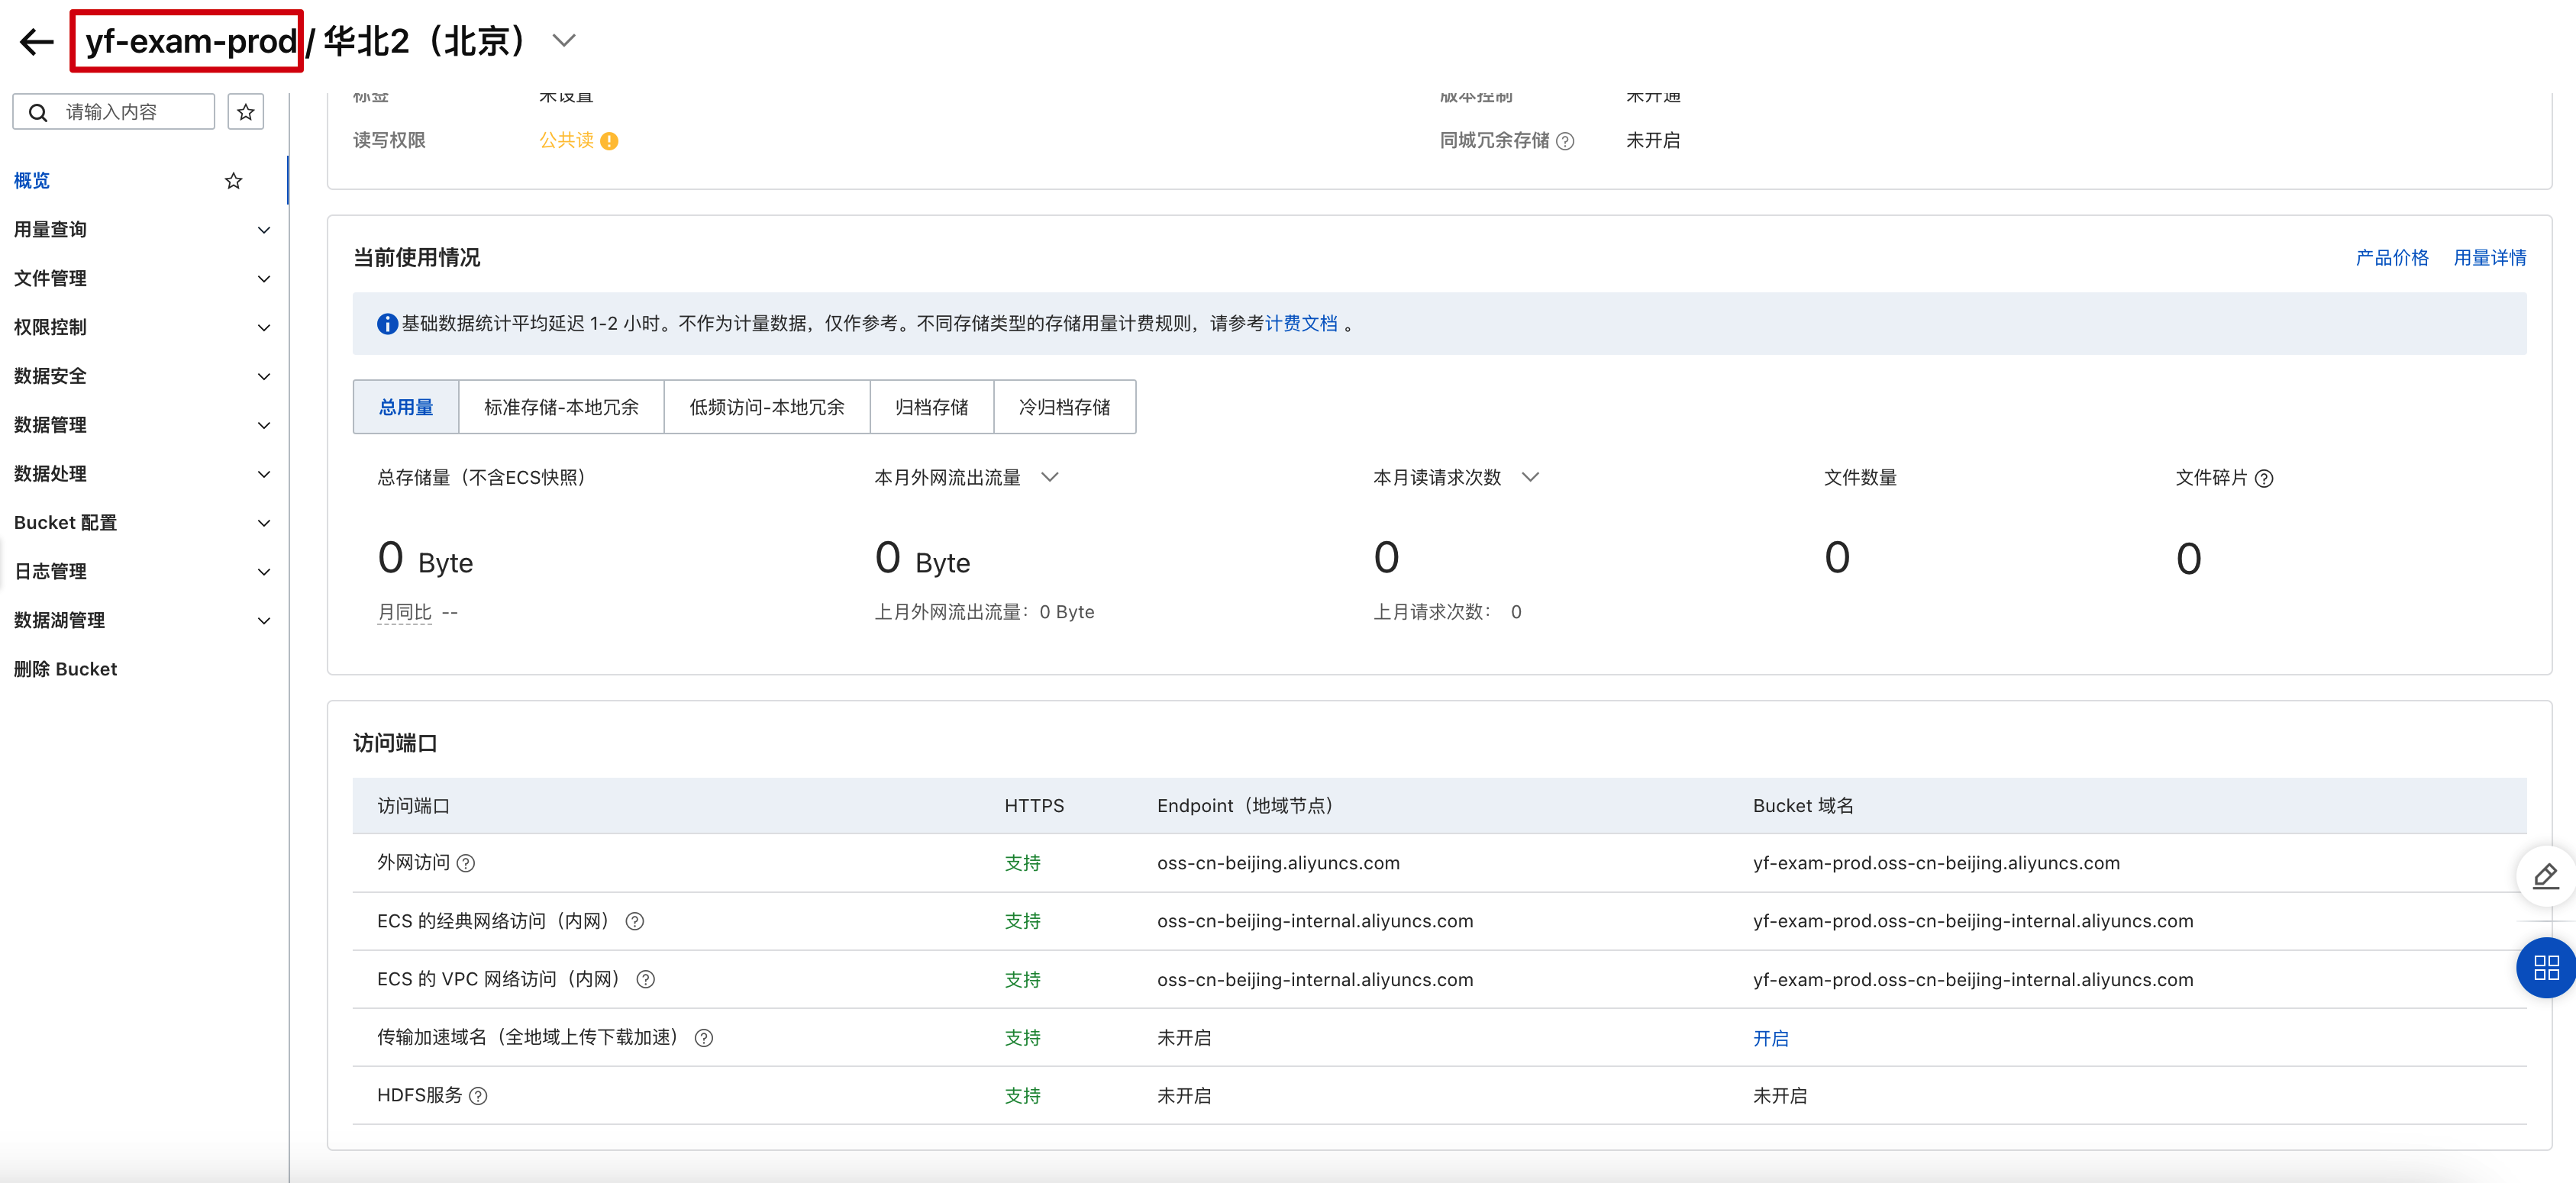2576x1183 pixels.
Task: Switch to 标准存储-本地冗余 tab
Action: (561, 407)
